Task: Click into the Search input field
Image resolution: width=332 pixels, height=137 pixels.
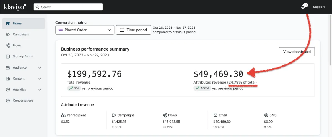Action: pos(71,7)
